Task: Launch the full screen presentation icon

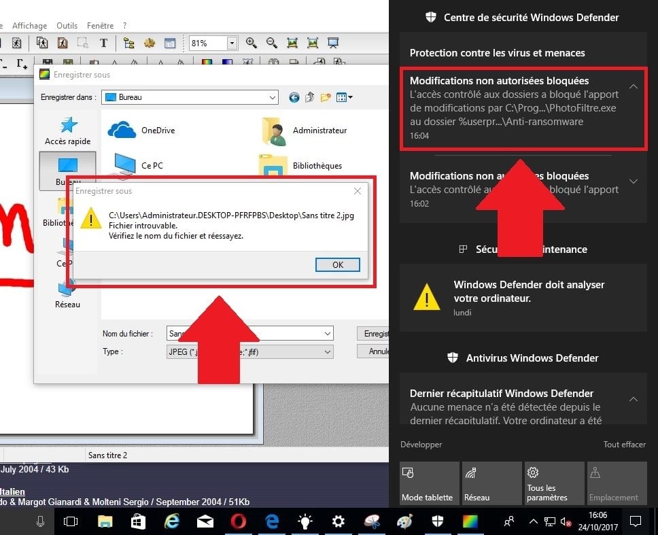Action: point(333,43)
